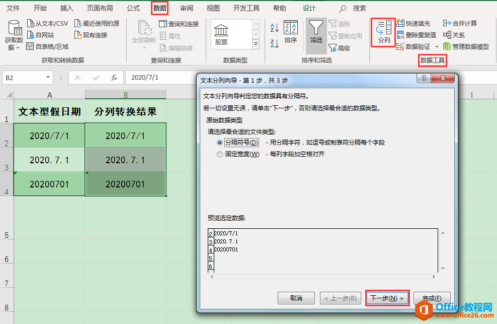Open the 帮助 tab
This screenshot has width=497, height=324.
tap(280, 8)
